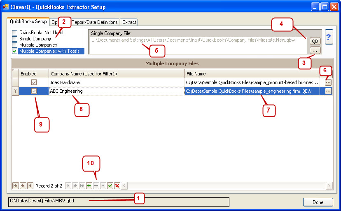Click the ABC Engineering company name field
Viewport: 341px width, 211px height.
(116, 91)
